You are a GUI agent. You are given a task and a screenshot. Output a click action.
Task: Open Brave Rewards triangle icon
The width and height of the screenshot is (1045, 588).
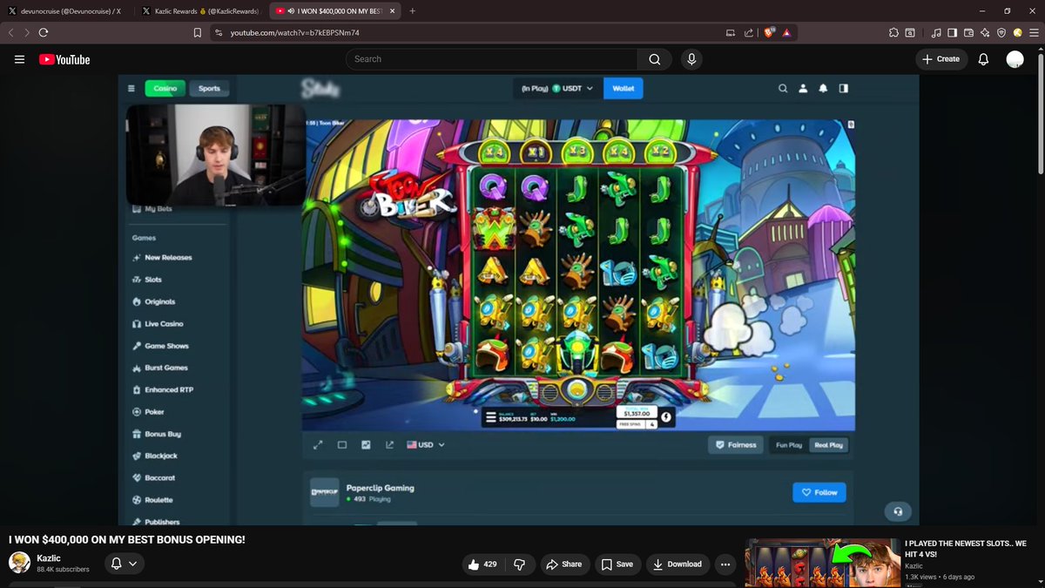coord(786,32)
